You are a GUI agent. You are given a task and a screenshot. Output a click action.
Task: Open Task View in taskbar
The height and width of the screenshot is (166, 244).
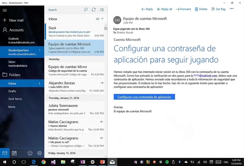pos(24,162)
